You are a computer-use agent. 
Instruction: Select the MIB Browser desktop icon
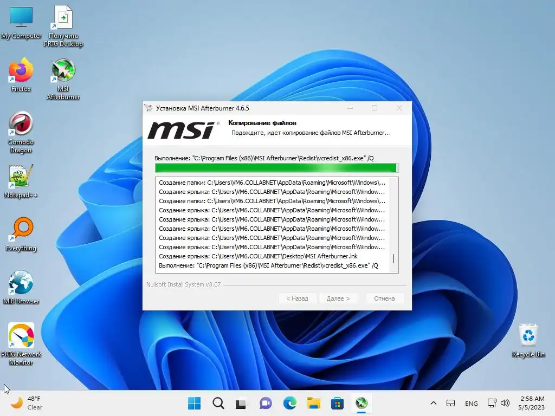click(x=21, y=287)
